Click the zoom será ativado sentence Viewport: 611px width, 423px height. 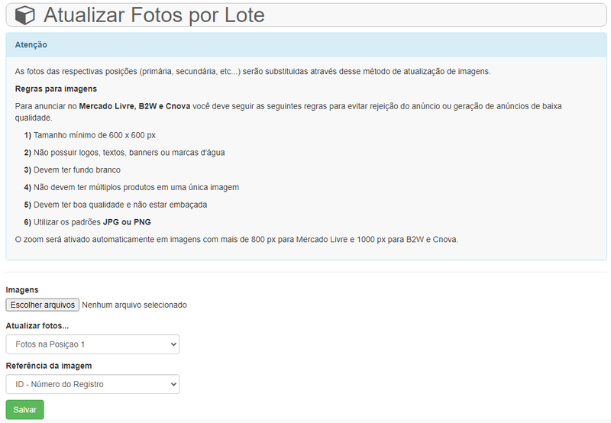click(237, 240)
